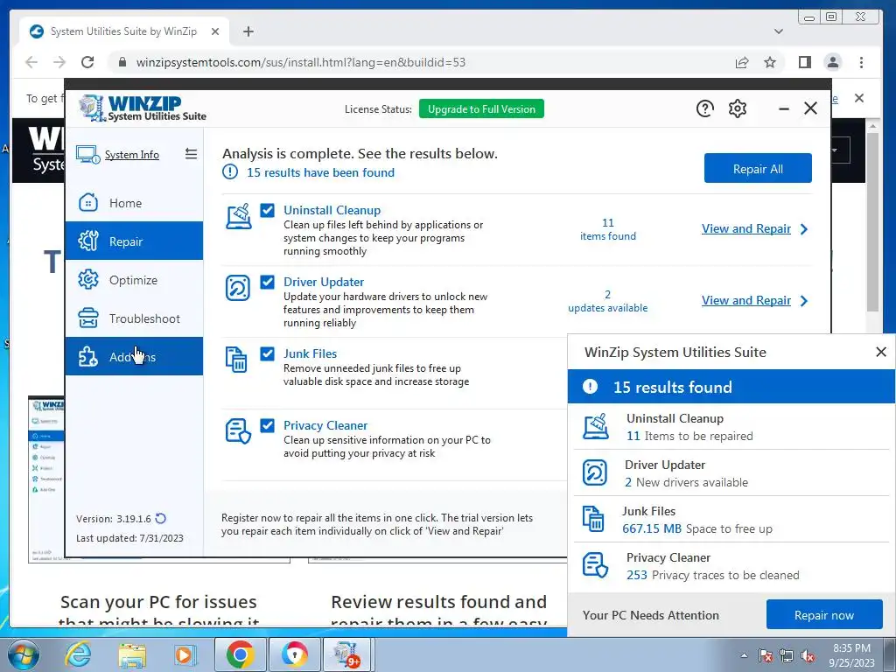896x672 pixels.
Task: Click popup Privacy Cleaner icon
Action: click(x=595, y=565)
